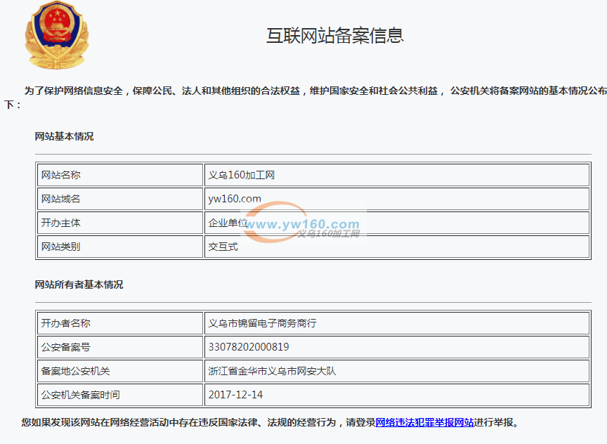Click the 网站域名 label cell
This screenshot has height=444, width=607.
61,199
